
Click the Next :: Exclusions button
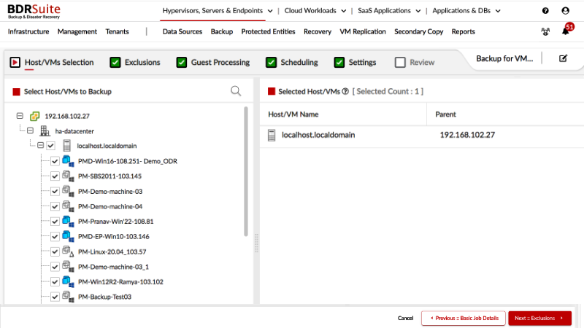(x=539, y=319)
